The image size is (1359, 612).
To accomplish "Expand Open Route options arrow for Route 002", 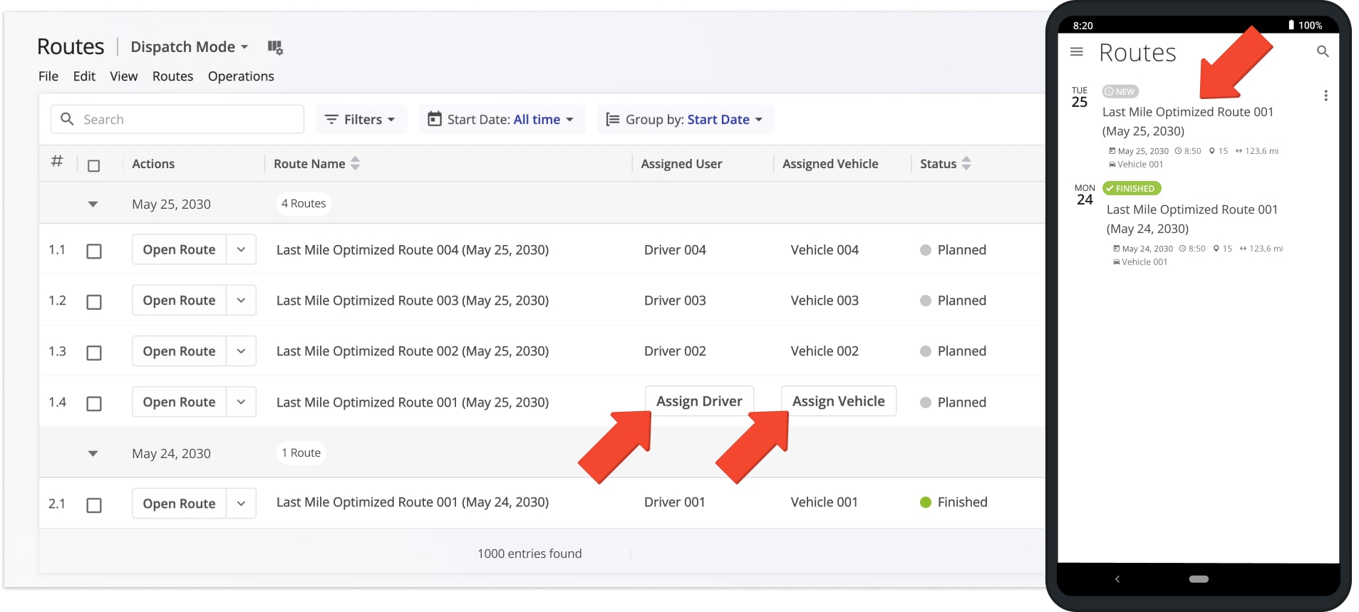I will tap(241, 351).
